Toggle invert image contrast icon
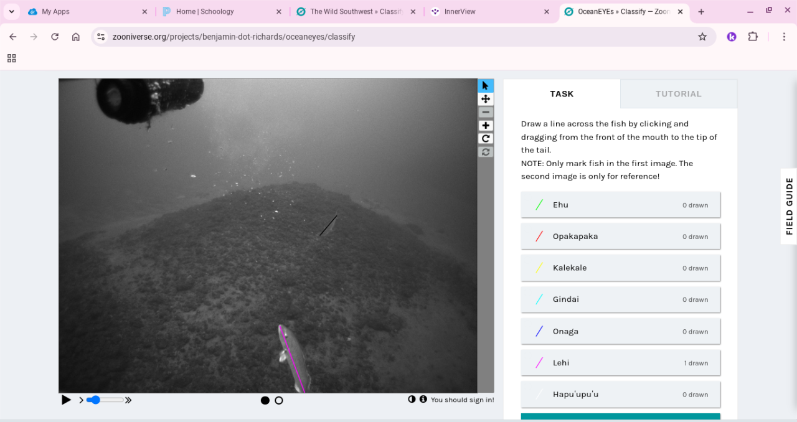The image size is (797, 422). coord(412,399)
